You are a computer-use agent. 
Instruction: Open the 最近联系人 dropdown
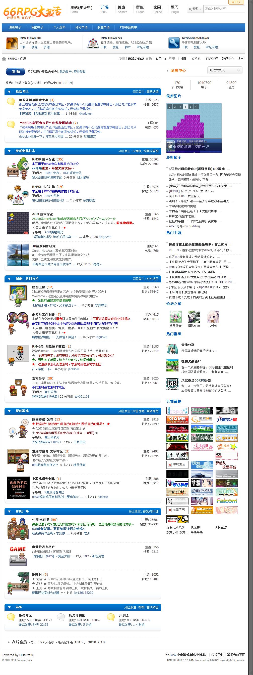pyautogui.click(x=225, y=70)
